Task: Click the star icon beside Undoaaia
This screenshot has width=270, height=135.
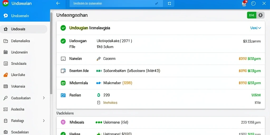Action: pyautogui.click(x=6, y=29)
